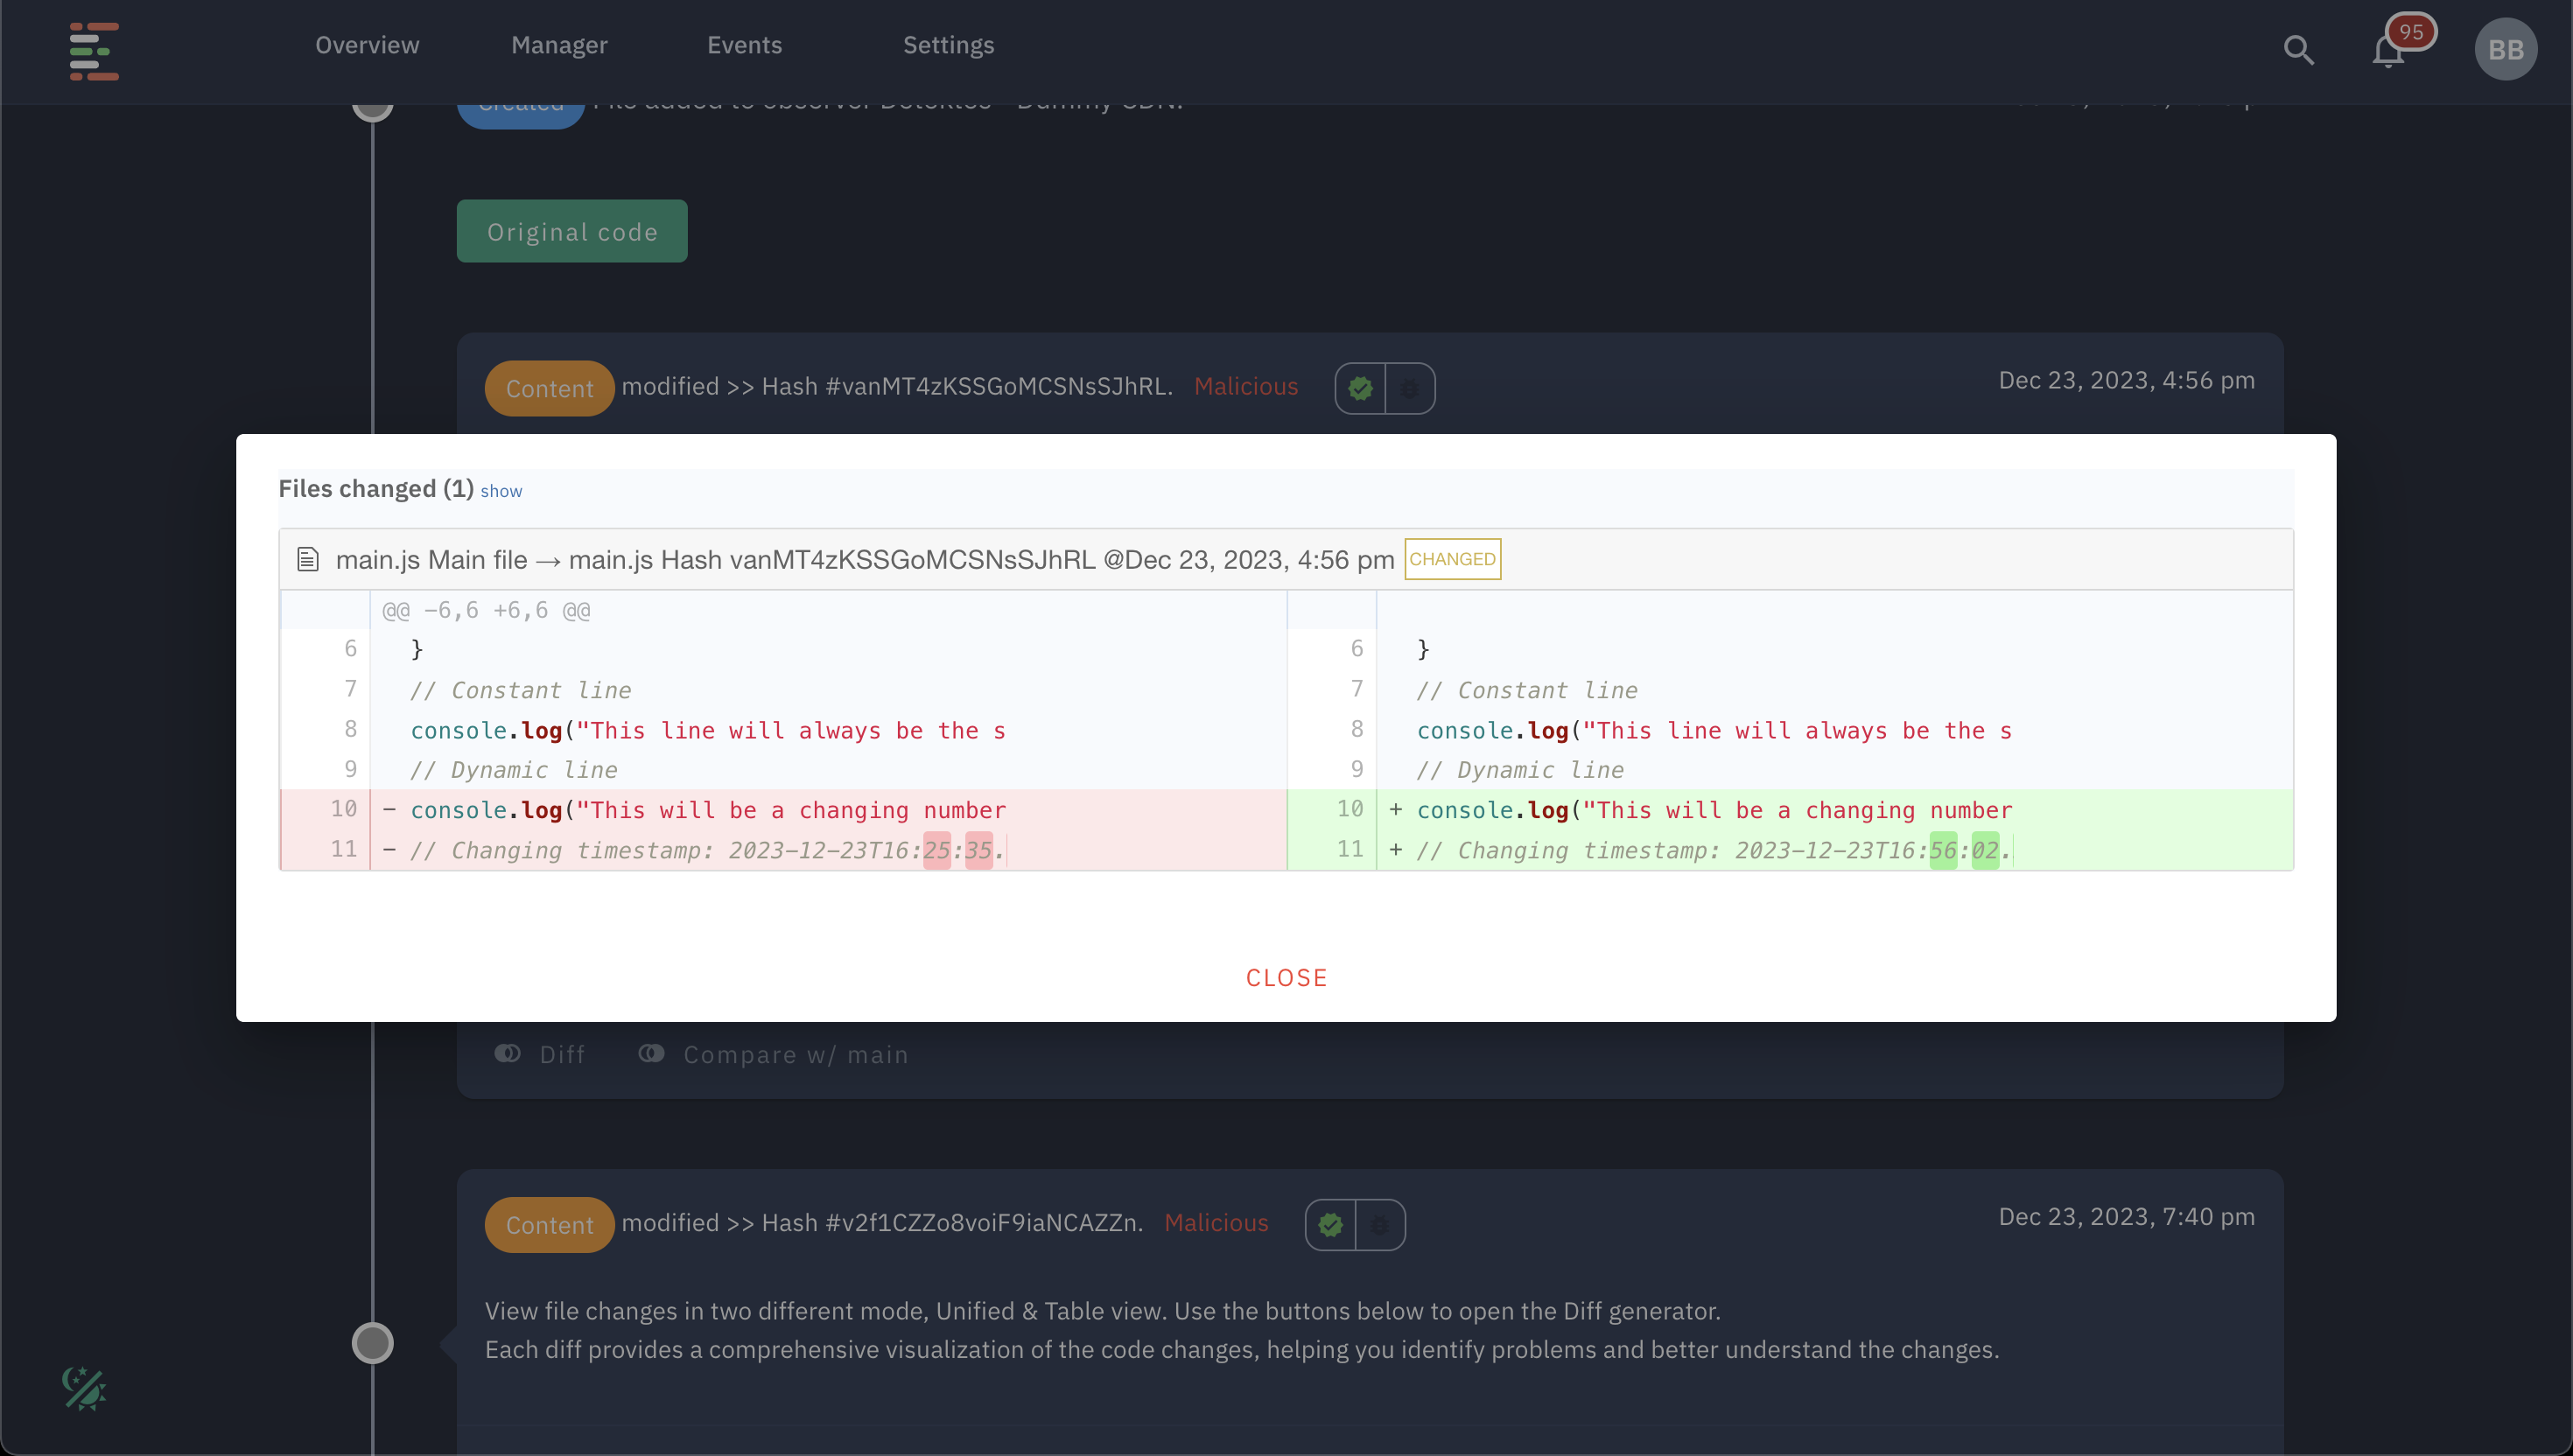Click the Compare w/ main icon

[652, 1053]
